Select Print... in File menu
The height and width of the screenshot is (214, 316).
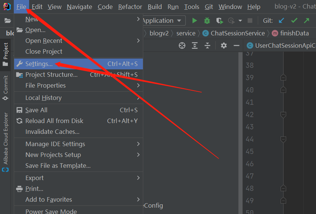point(79,189)
